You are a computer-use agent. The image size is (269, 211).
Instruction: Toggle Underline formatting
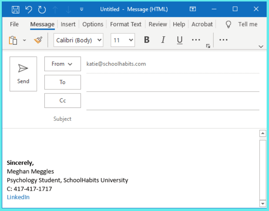tap(180, 40)
